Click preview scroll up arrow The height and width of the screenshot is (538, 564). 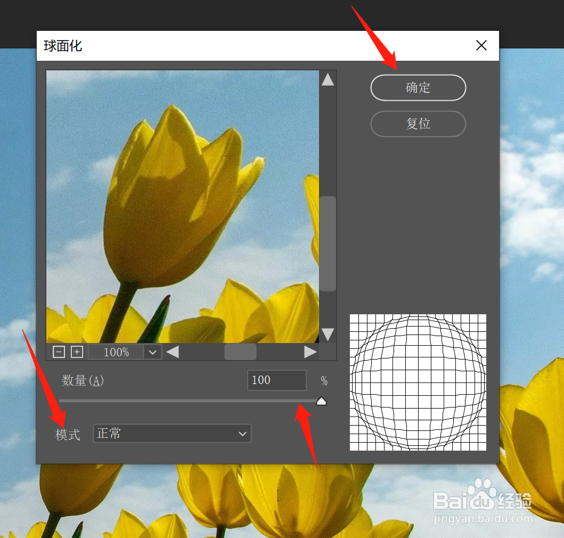(328, 79)
